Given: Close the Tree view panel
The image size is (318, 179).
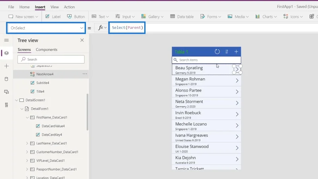Looking at the screenshot, I should [82, 40].
